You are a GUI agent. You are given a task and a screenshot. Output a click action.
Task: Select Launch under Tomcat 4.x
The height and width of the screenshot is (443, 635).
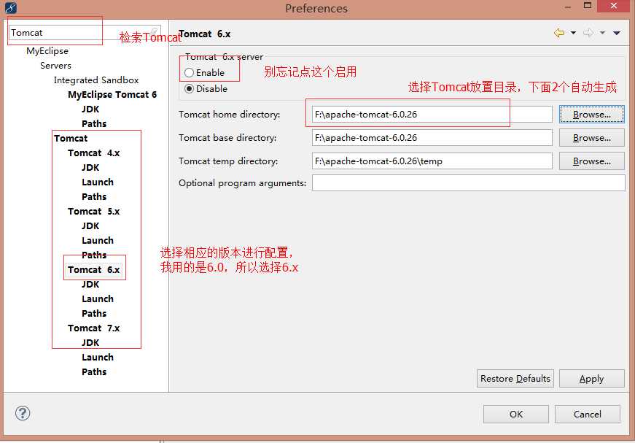[x=98, y=182]
